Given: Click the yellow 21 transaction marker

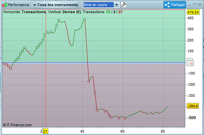Looking at the screenshot, I should [x=45, y=131].
